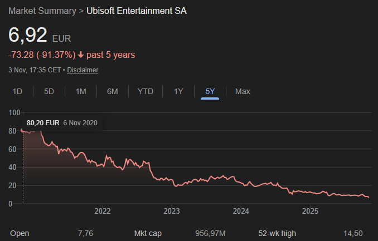378x241 pixels.
Task: Click the 2025 marker on timeline
Action: 310,211
